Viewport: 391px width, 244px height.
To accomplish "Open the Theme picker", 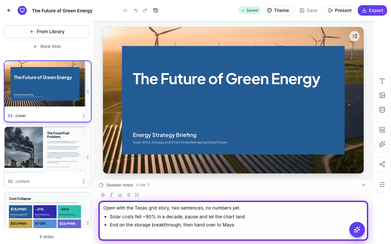I will (278, 10).
